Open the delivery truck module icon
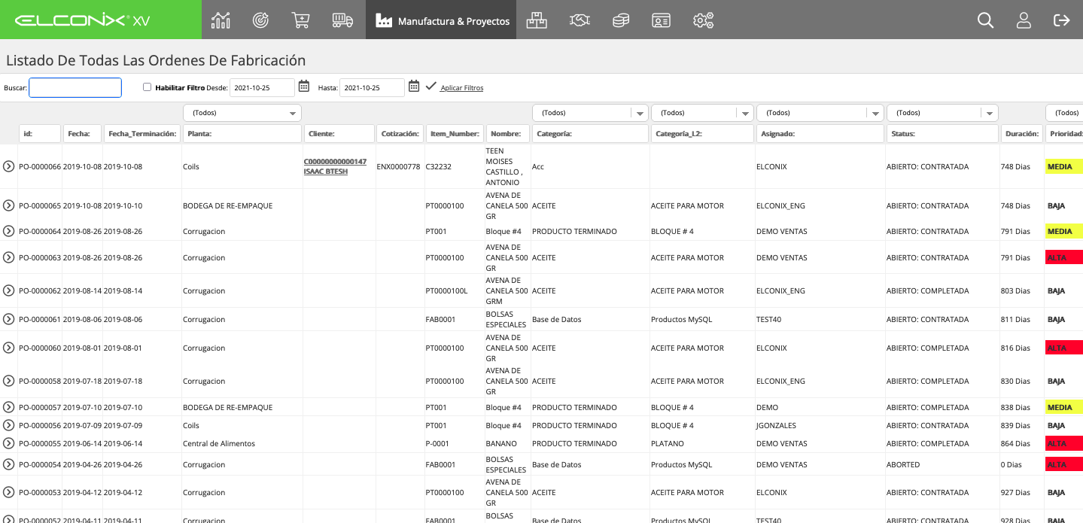The width and height of the screenshot is (1083, 523). tap(342, 20)
